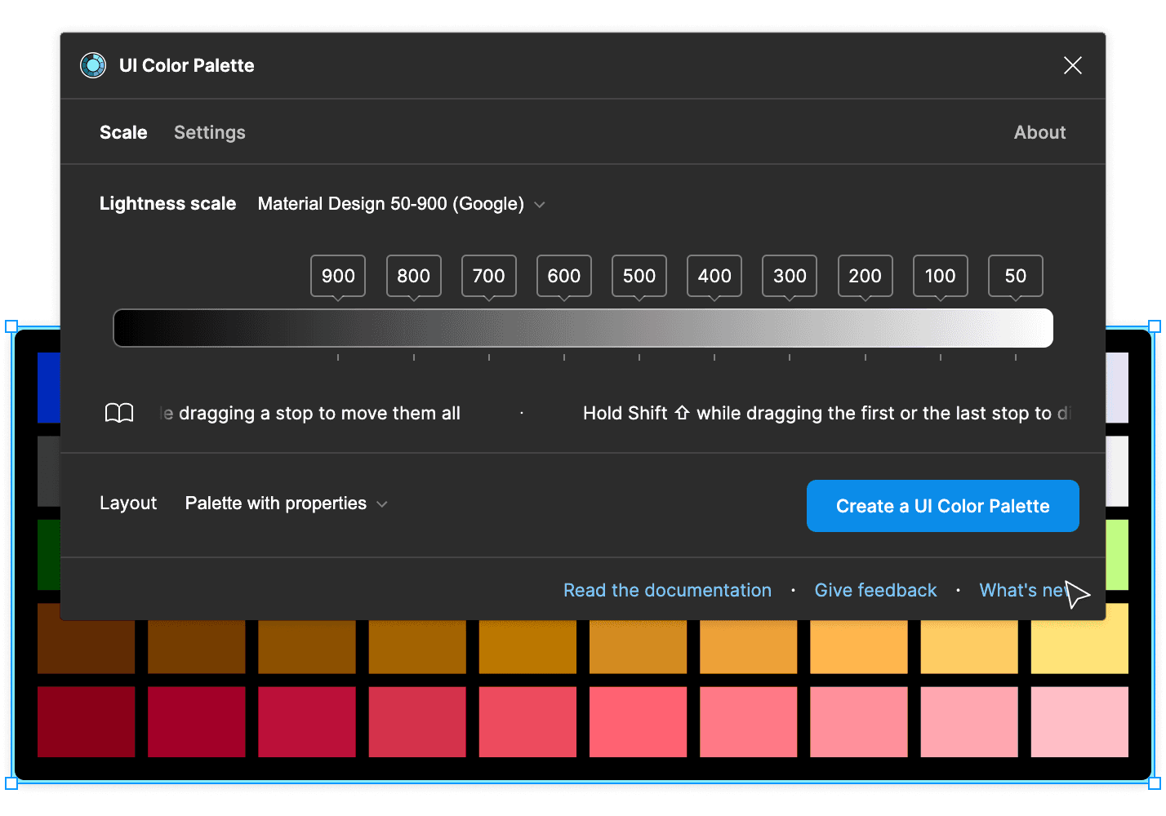
Task: Expand the Palette with properties layout dropdown
Action: tap(285, 503)
